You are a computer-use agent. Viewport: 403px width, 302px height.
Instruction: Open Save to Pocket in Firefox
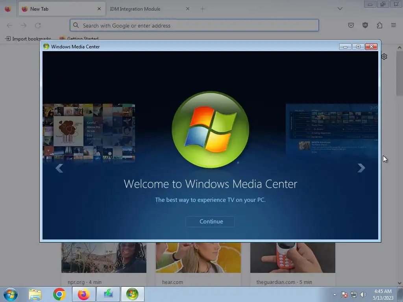(351, 25)
